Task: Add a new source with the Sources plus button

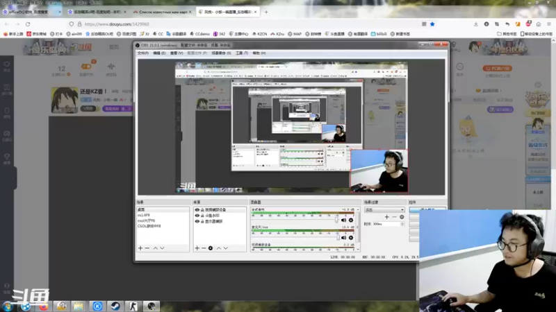Action: click(197, 248)
